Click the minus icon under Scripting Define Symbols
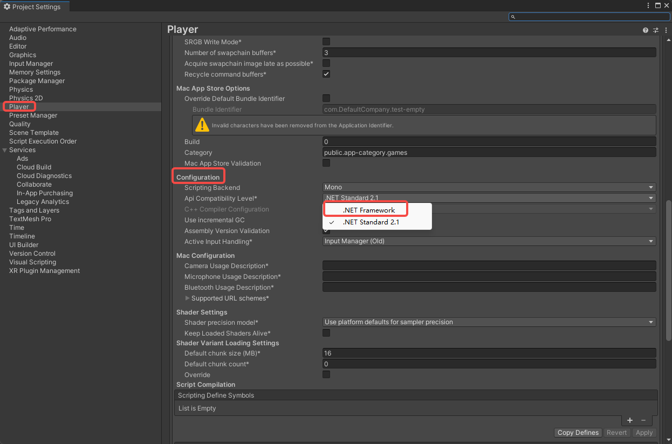 click(x=643, y=420)
